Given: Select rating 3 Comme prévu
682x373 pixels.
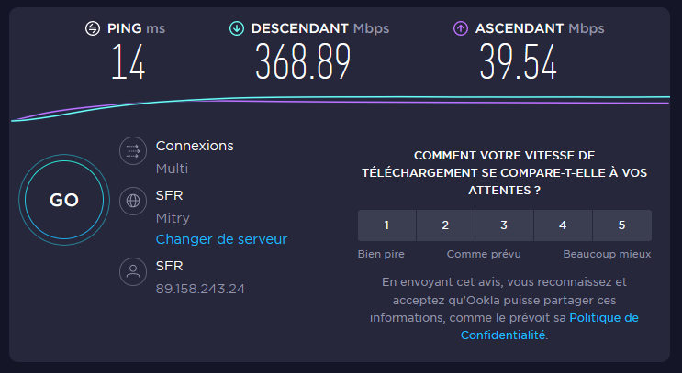Looking at the screenshot, I should (x=504, y=225).
